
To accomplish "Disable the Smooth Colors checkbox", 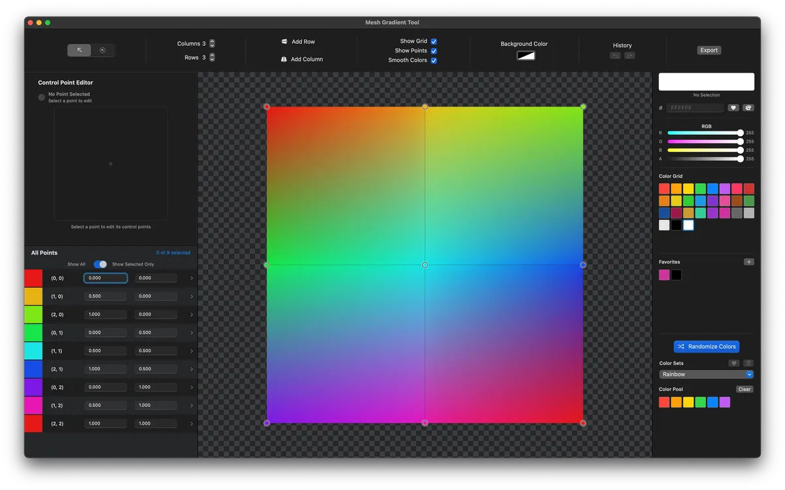I will click(434, 61).
